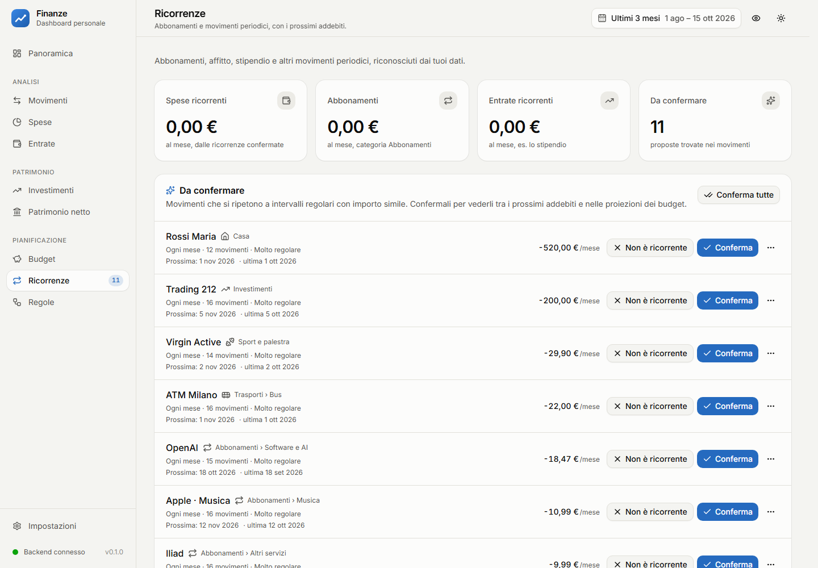Image resolution: width=818 pixels, height=568 pixels.
Task: Open more options for OpenAI
Action: coord(771,459)
